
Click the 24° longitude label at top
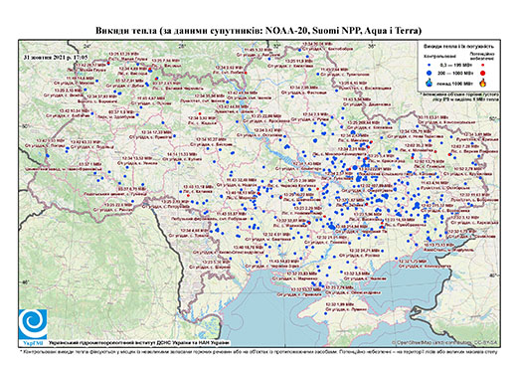pyautogui.click(x=87, y=46)
